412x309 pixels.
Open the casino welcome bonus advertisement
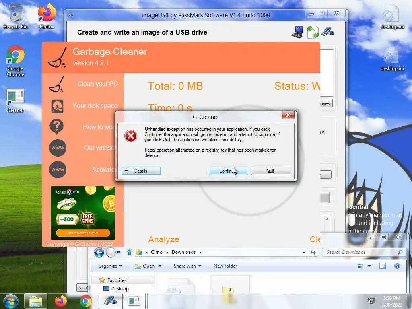coord(83,213)
